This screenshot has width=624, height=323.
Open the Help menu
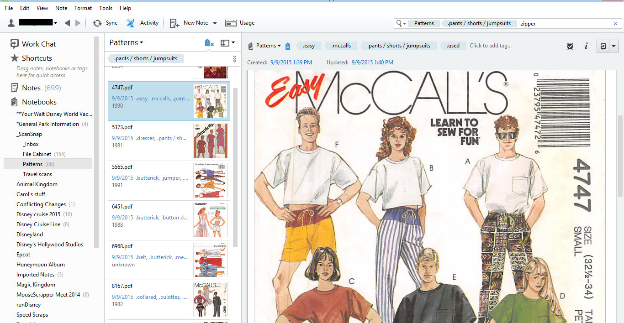coord(125,8)
